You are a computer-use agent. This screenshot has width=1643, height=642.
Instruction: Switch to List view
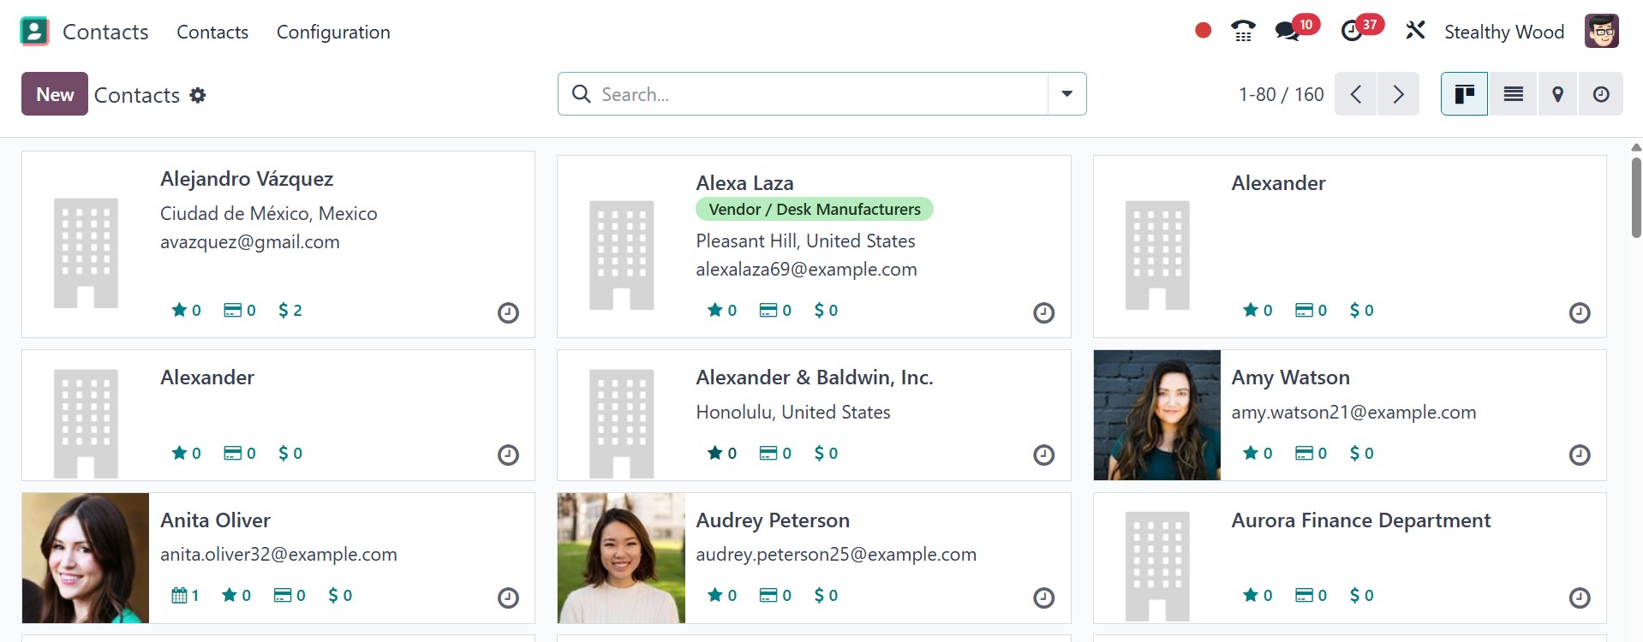point(1513,94)
